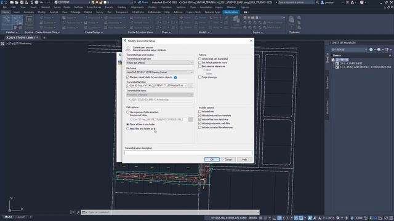Click inside Transmittal setup description field
Viewport: 394px width, 221px height.
point(188,153)
